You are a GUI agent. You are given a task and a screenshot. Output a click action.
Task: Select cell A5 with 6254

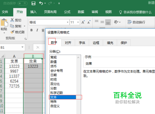pos(14,81)
